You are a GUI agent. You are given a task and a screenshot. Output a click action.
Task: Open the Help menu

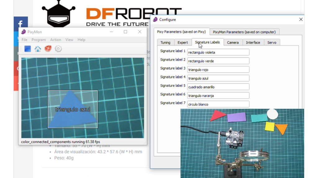point(81,40)
